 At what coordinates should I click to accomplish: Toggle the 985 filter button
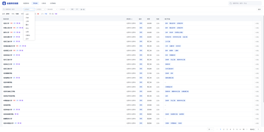pyautogui.click(x=72, y=9)
